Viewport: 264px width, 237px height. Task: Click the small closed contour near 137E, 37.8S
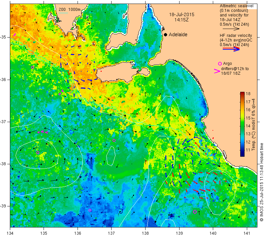click(x=111, y=156)
